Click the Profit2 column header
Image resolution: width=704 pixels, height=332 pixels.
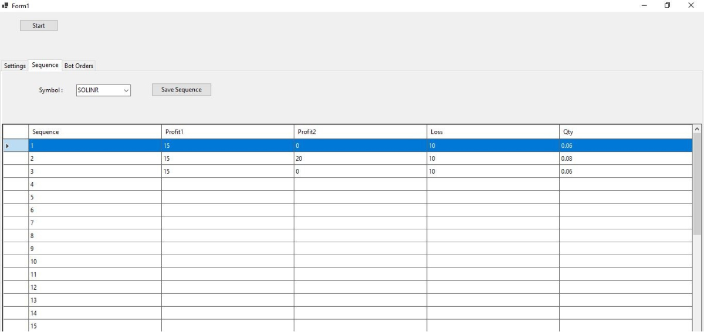tap(360, 132)
